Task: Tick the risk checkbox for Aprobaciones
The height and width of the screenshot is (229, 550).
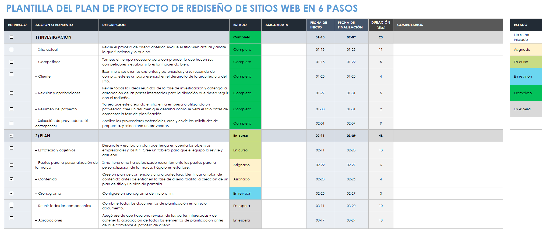Action: pyautogui.click(x=11, y=218)
